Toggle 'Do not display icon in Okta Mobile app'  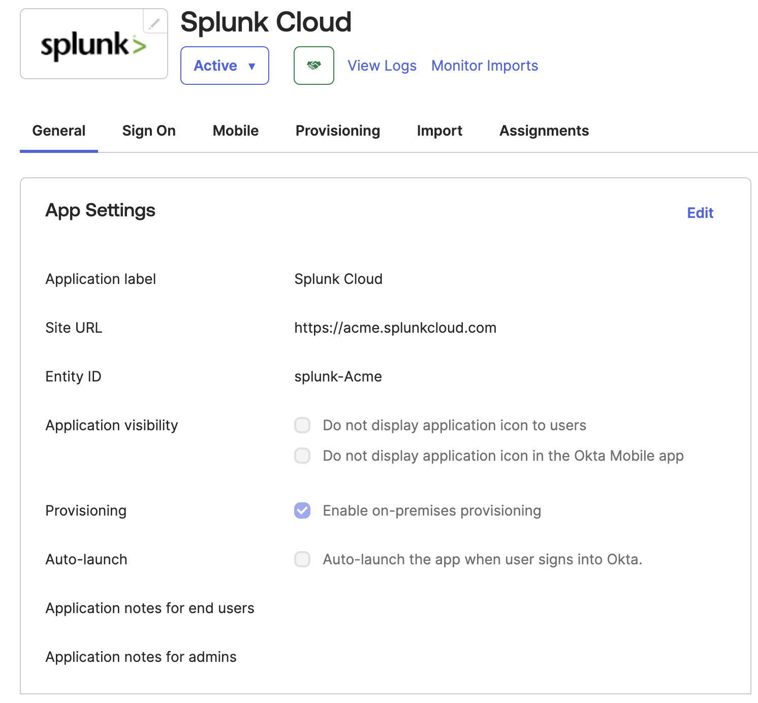[302, 456]
